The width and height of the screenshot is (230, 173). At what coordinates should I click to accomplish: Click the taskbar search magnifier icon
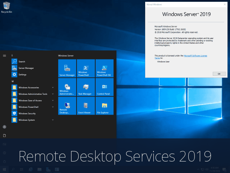pyautogui.click(x=13, y=169)
